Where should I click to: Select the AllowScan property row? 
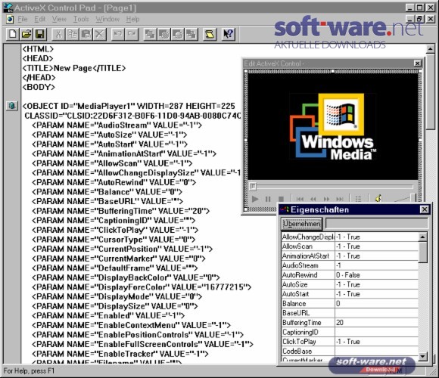tap(350, 246)
